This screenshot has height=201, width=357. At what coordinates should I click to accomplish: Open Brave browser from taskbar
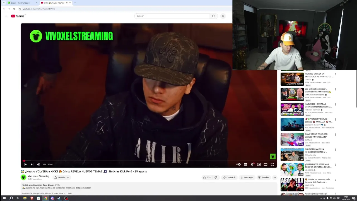[x=32, y=198]
